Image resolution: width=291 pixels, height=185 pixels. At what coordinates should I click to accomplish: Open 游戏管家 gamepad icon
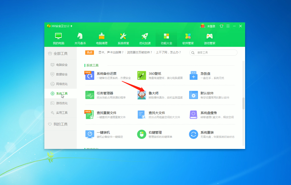210,36
